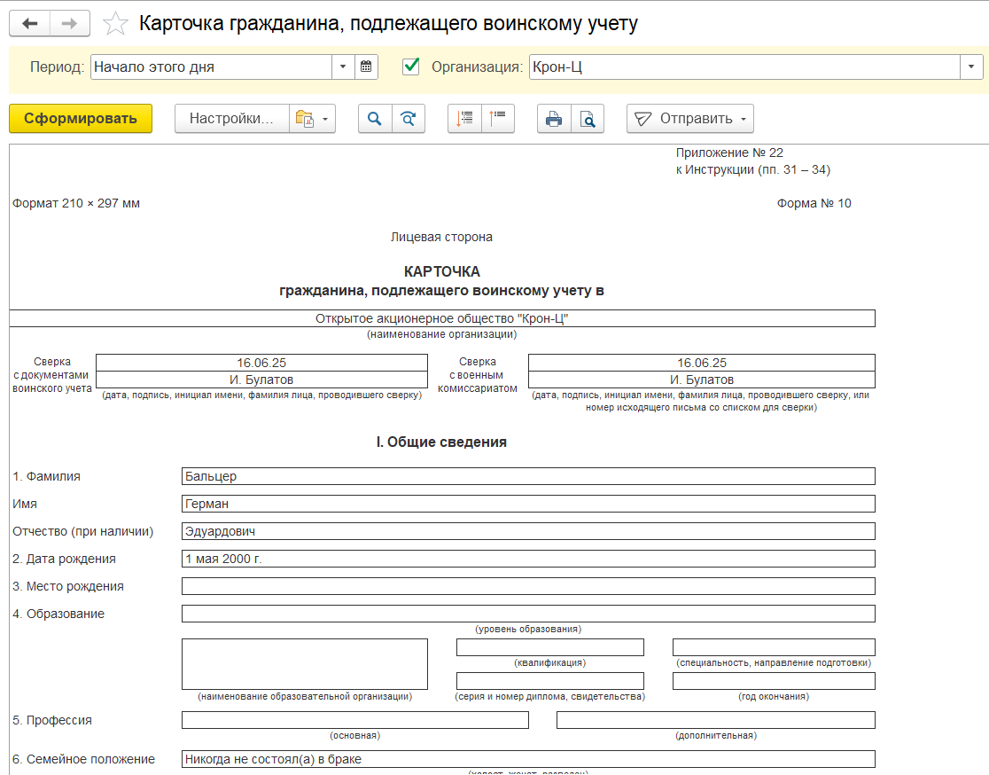Expand the Период dropdown list
This screenshot has height=775, width=989.
tap(343, 67)
